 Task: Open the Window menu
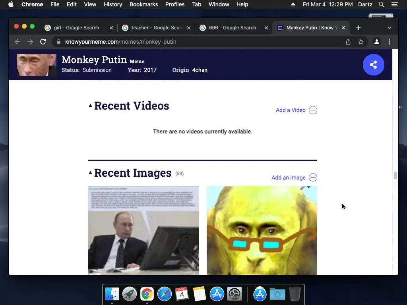(219, 4)
